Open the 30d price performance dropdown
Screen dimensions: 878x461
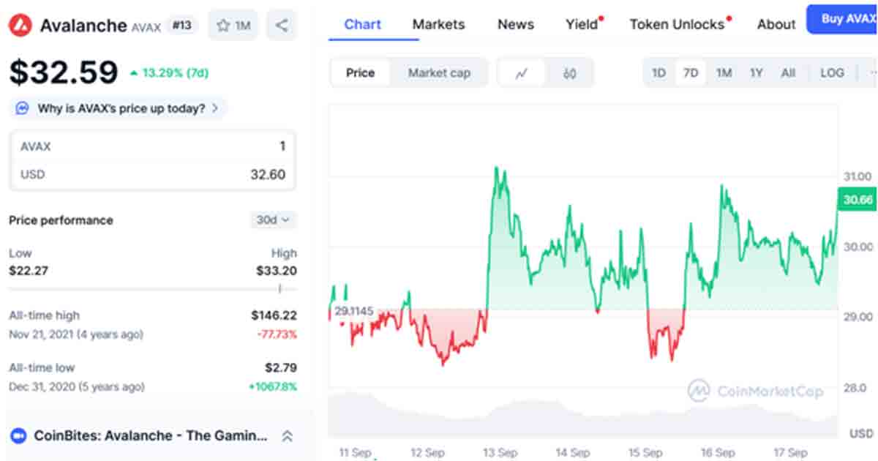click(273, 220)
